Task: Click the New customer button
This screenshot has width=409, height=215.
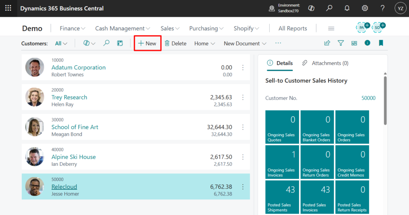Action: tap(147, 44)
